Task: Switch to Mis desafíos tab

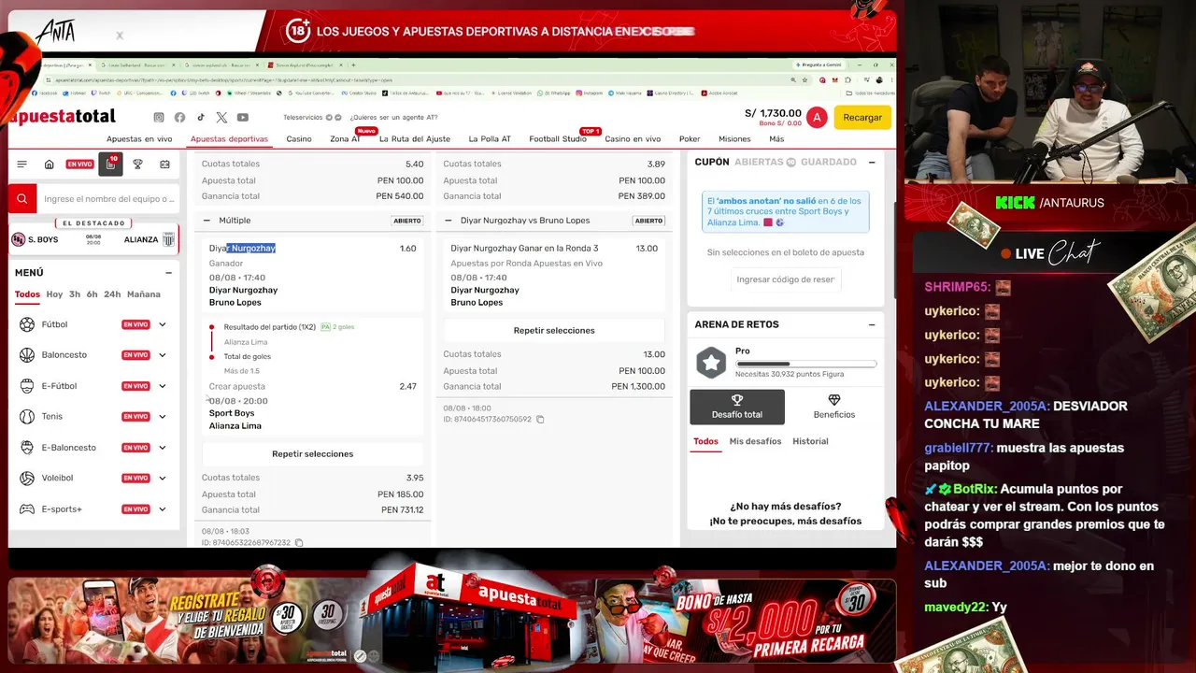Action: [755, 441]
